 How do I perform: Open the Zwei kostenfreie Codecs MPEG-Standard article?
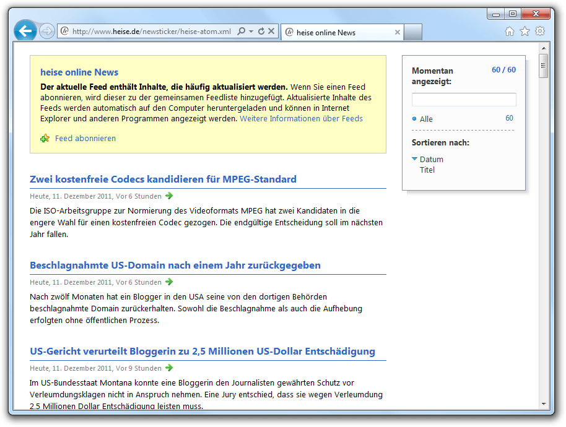coord(163,179)
